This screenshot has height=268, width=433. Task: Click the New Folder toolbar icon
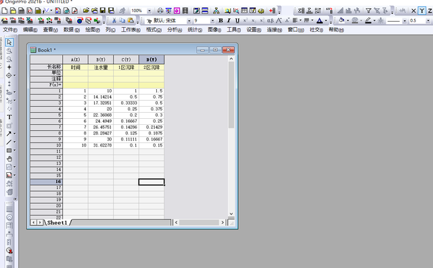click(13, 11)
